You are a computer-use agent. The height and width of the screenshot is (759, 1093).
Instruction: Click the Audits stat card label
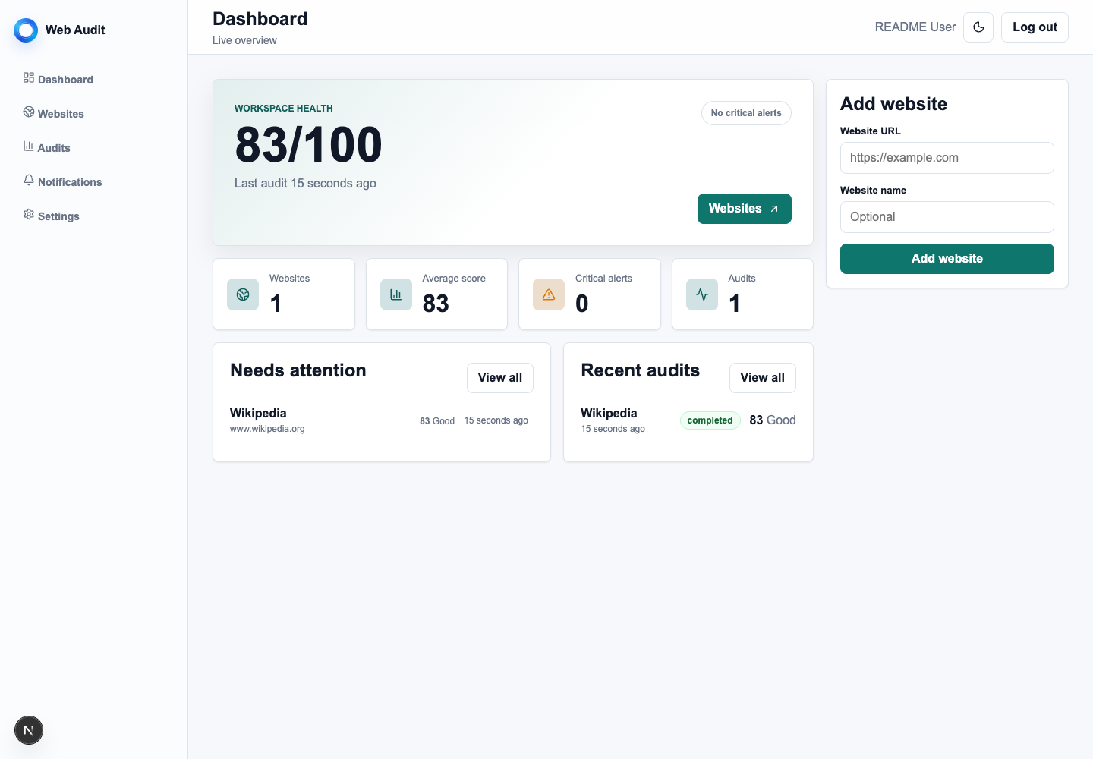point(742,279)
